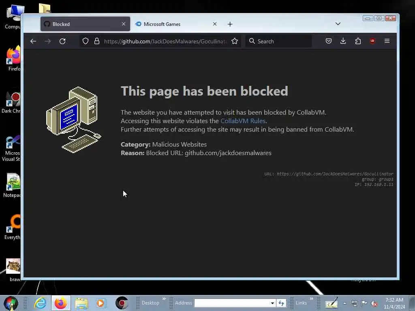Open the tracking protection shield icon
Image resolution: width=415 pixels, height=311 pixels.
85,41
